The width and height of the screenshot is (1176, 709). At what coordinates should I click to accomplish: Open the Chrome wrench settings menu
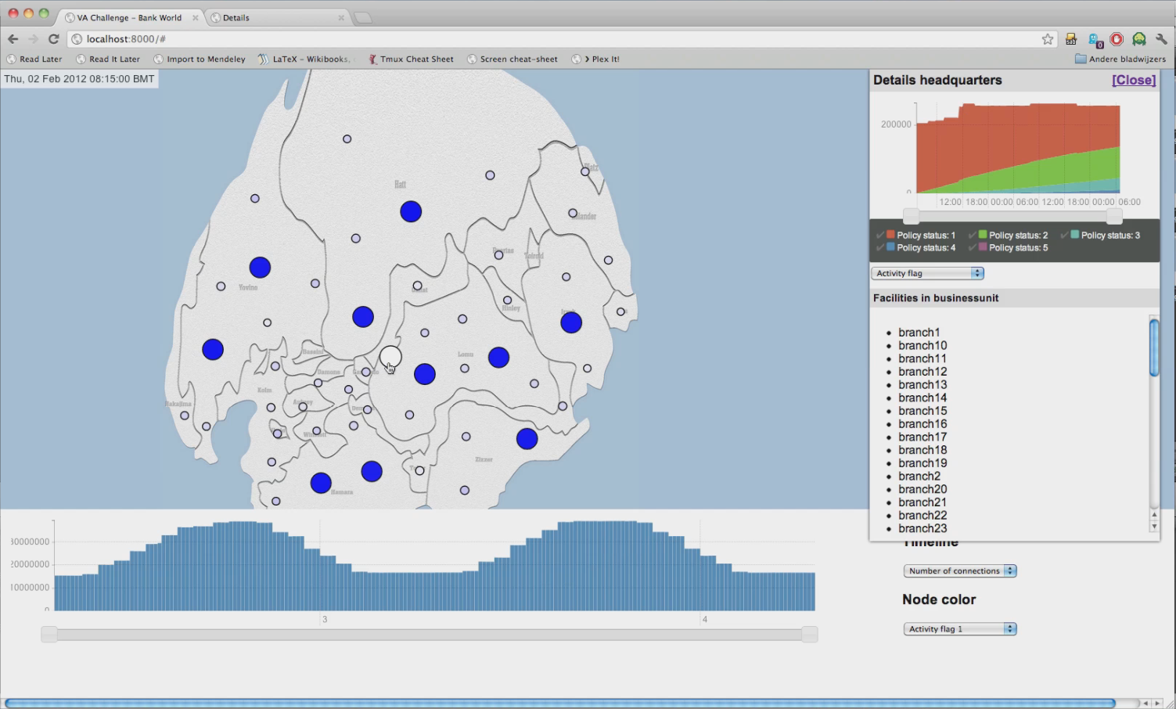[x=1161, y=39]
